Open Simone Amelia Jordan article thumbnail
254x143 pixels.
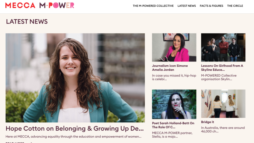pos(174,47)
